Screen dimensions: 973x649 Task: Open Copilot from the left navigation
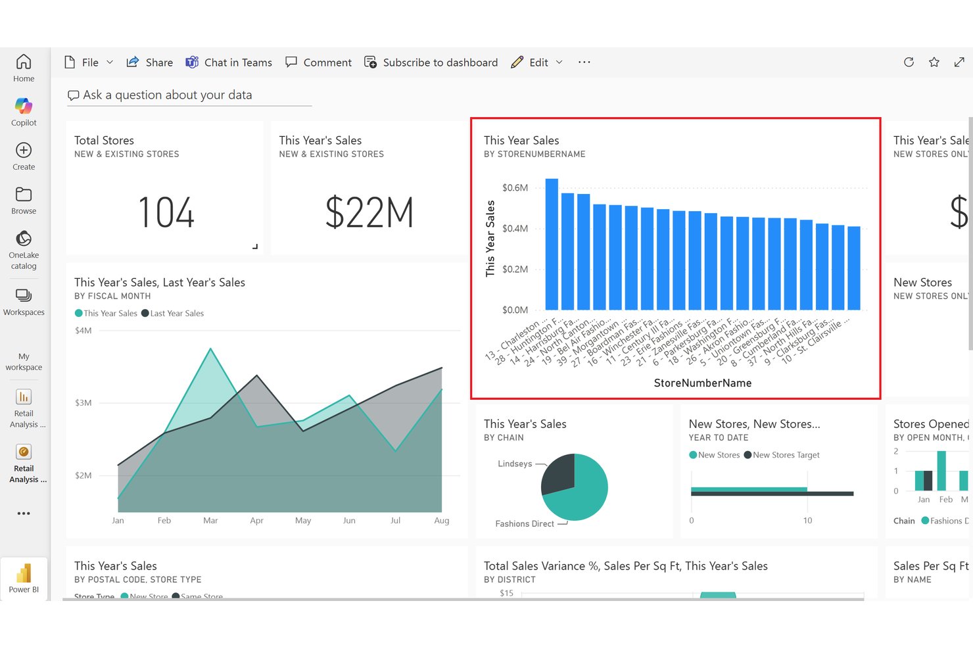tap(24, 112)
